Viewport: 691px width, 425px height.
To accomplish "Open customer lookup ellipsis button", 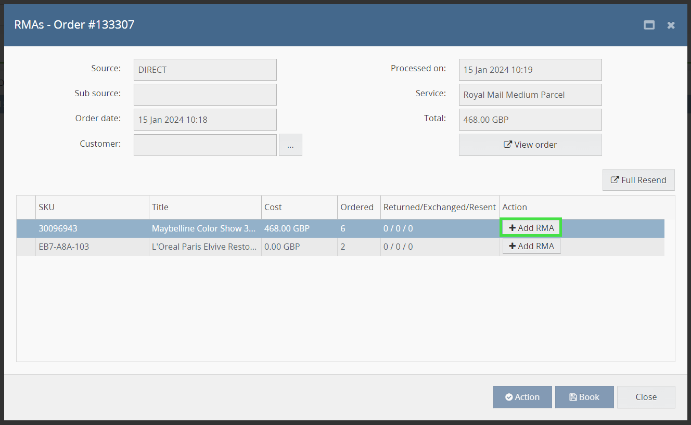I will (x=290, y=145).
